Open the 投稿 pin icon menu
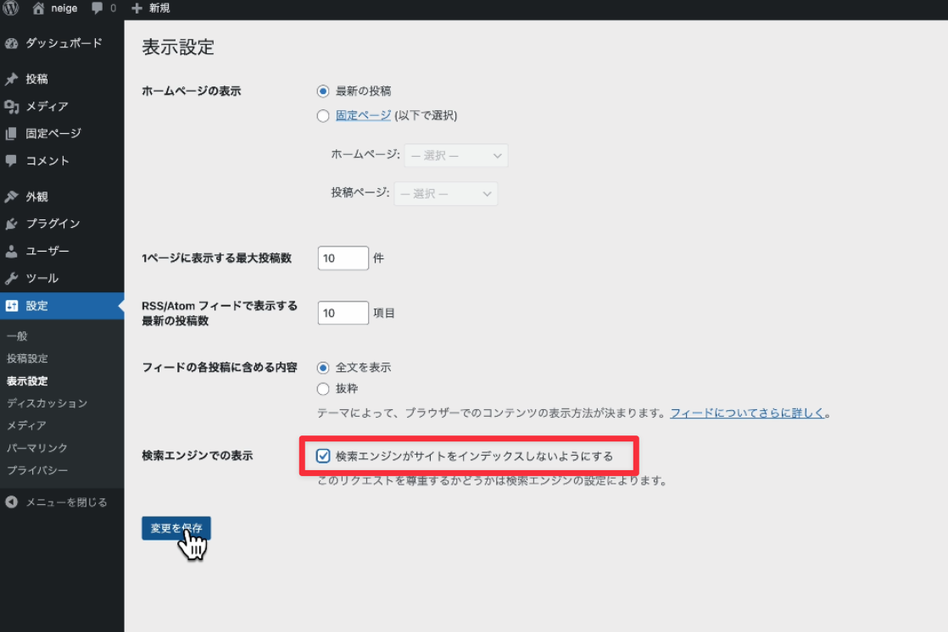Image resolution: width=948 pixels, height=632 pixels. tap(11, 80)
